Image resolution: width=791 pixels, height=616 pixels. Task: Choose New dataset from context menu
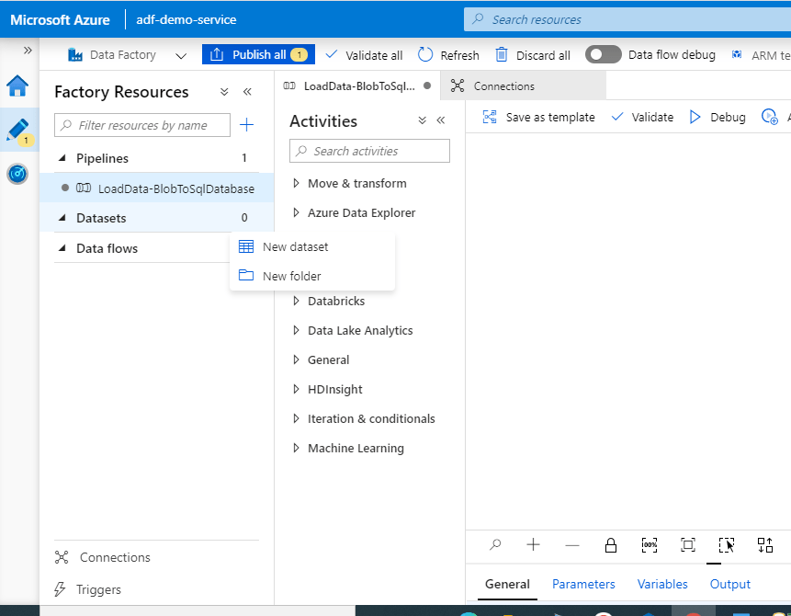point(312,247)
